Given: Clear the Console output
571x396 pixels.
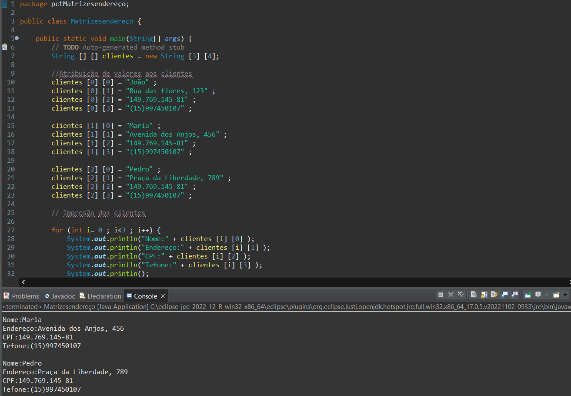Looking at the screenshot, I should pyautogui.click(x=474, y=295).
